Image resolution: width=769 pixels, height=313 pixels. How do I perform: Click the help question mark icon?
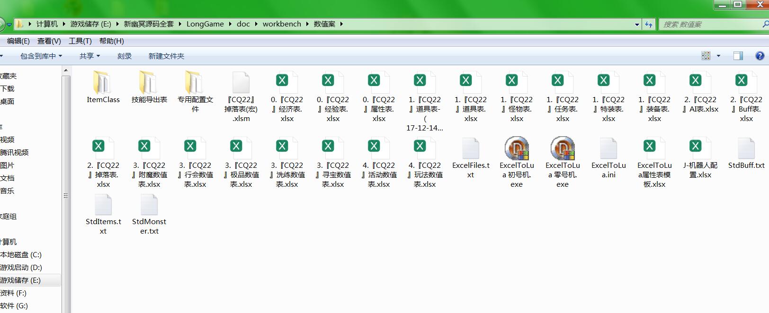(x=760, y=56)
